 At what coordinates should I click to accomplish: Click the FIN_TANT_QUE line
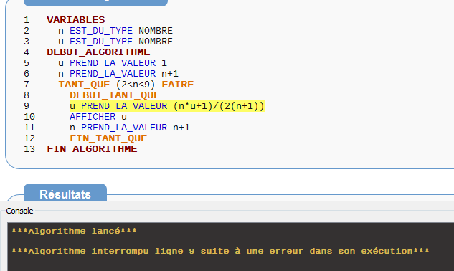click(x=108, y=138)
